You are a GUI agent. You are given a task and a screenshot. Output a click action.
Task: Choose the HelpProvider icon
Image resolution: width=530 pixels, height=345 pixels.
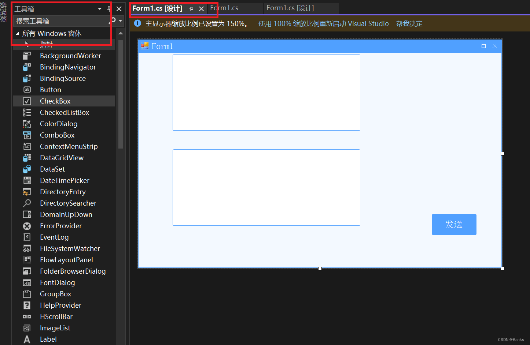tap(27, 305)
